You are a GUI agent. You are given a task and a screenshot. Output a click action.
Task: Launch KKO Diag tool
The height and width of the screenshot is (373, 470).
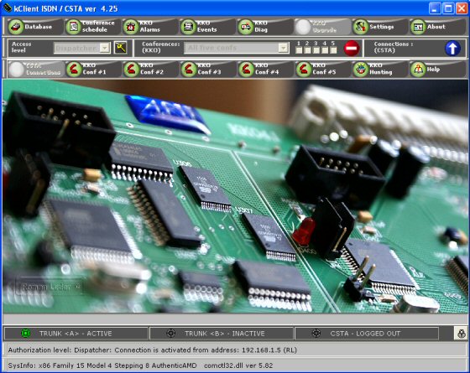point(264,27)
